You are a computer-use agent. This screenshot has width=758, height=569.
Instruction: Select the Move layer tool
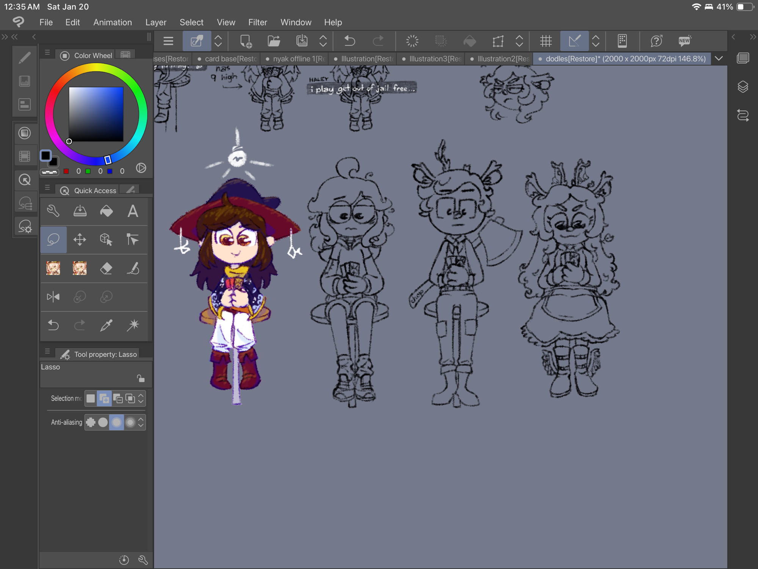tap(80, 240)
